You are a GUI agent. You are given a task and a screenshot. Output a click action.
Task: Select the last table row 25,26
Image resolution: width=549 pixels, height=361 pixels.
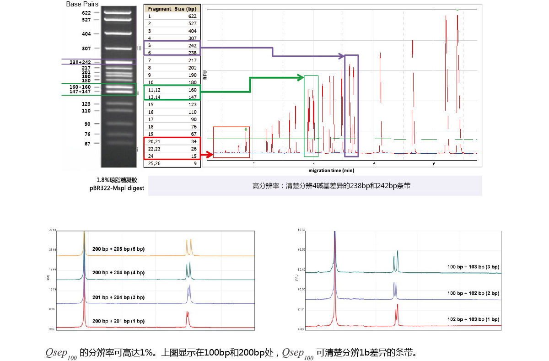pos(172,163)
